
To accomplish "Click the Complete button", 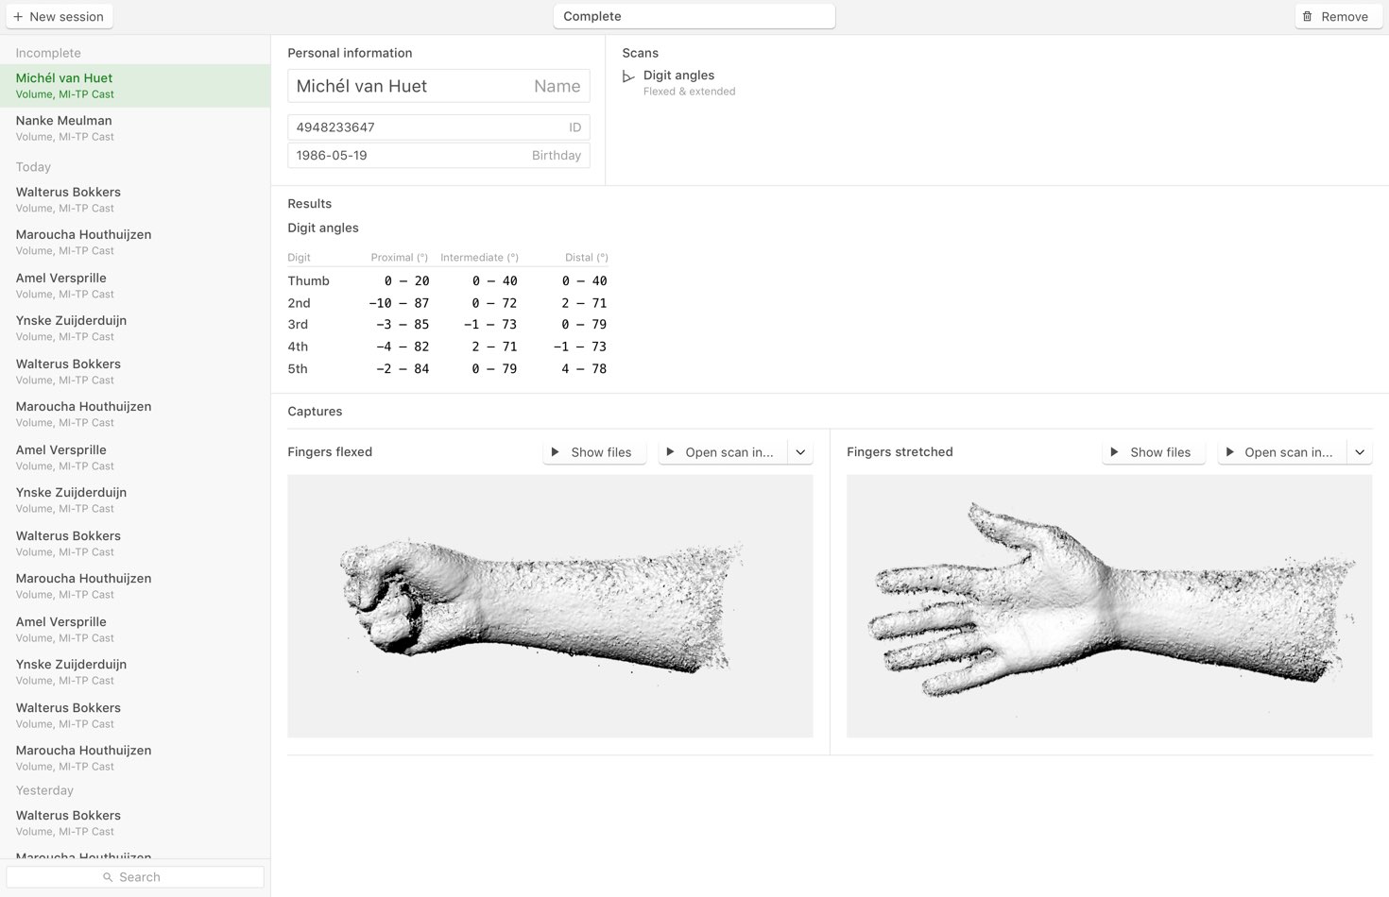I will [x=694, y=16].
